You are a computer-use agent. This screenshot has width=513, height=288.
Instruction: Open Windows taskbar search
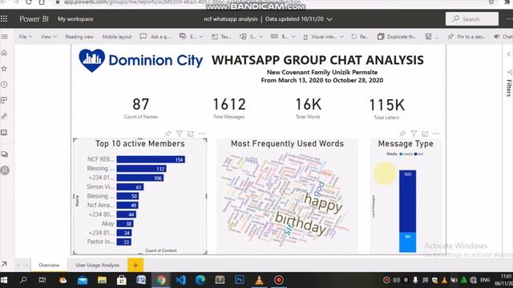click(x=23, y=280)
